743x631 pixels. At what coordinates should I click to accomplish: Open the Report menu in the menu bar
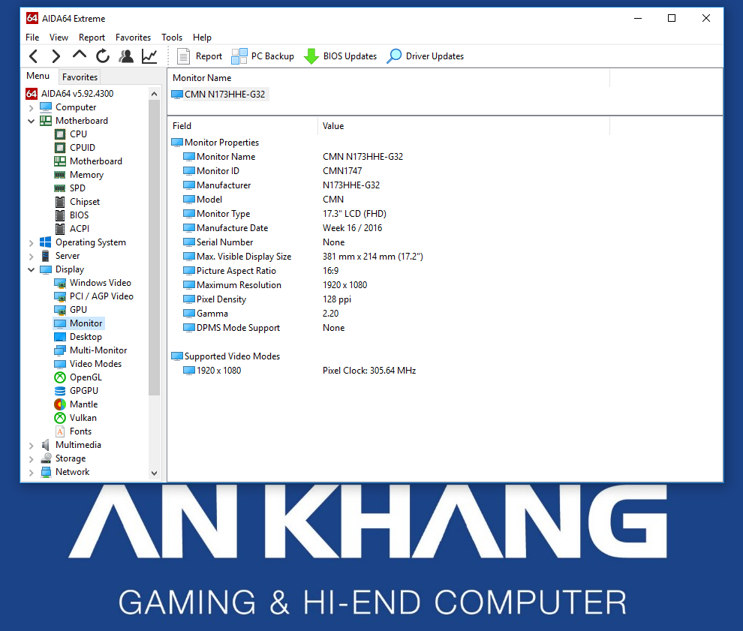[92, 38]
